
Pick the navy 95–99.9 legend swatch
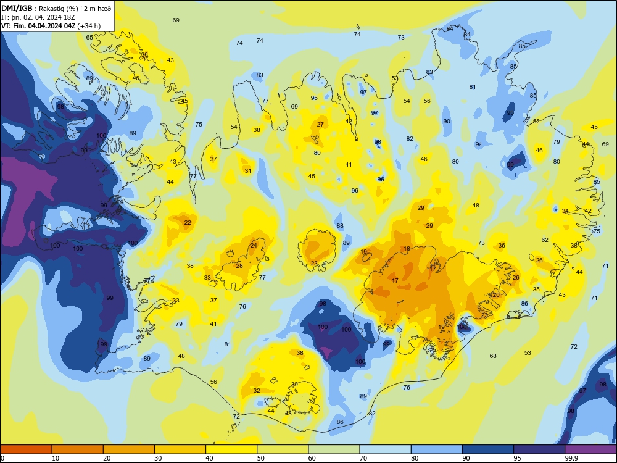coord(539,449)
